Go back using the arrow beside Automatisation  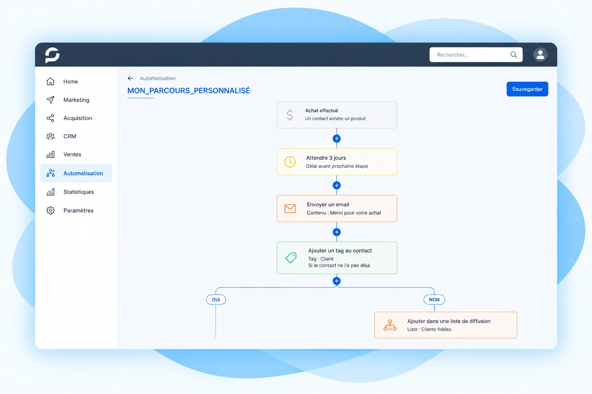click(x=130, y=78)
